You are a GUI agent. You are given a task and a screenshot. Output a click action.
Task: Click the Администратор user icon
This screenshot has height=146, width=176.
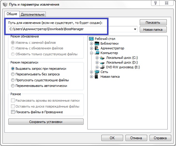pos(97,48)
